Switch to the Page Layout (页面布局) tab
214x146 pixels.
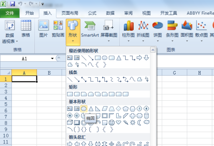click(70, 13)
